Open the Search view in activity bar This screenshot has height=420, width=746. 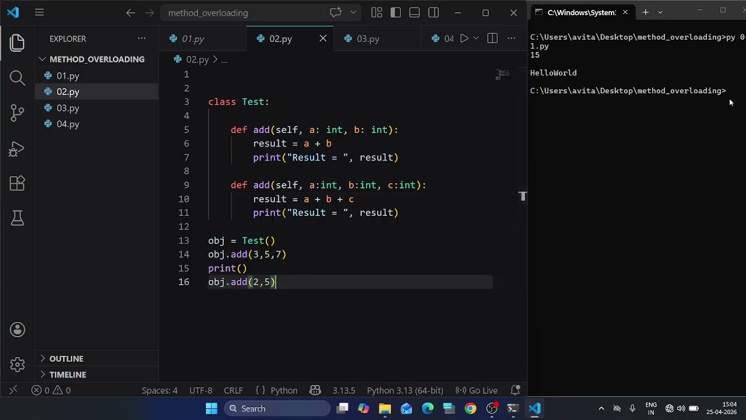17,78
